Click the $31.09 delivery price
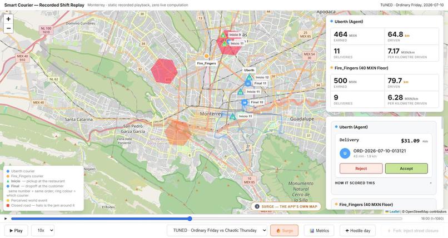This screenshot has height=238, width=448. pos(410,141)
